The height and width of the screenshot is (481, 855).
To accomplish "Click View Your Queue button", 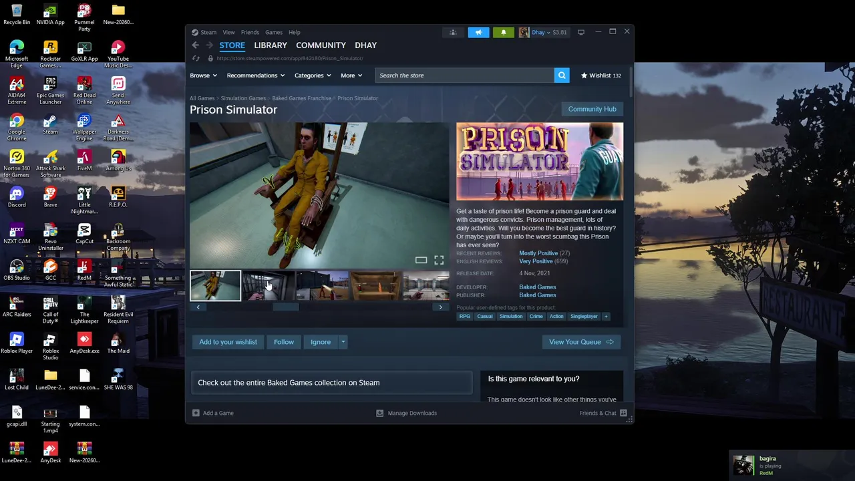I will 581,342.
